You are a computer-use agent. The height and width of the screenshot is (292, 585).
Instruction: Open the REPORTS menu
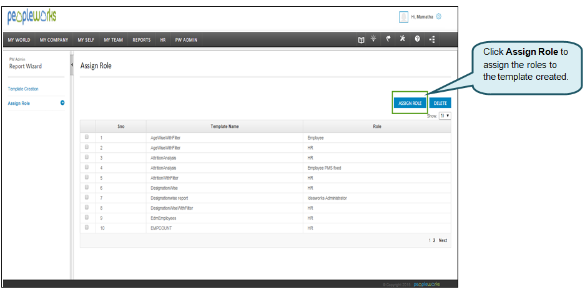142,40
